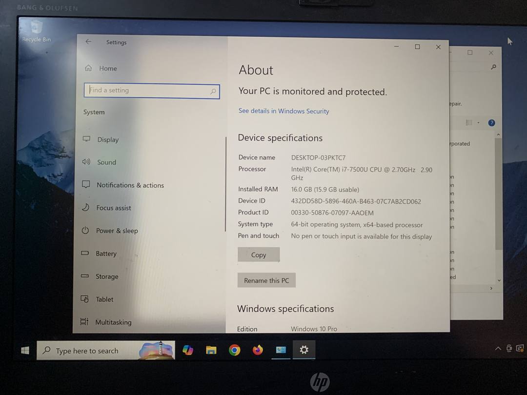This screenshot has height=395, width=527.
Task: Open the Windows Start menu
Action: pyautogui.click(x=25, y=351)
